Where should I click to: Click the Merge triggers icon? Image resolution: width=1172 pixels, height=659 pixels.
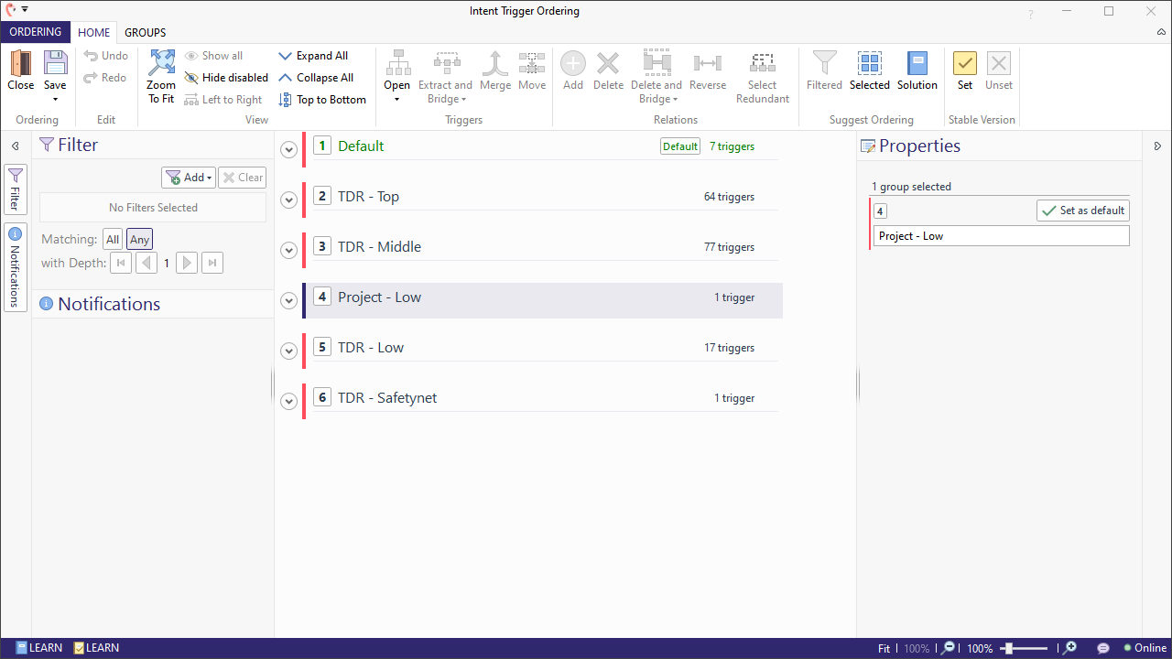(494, 69)
